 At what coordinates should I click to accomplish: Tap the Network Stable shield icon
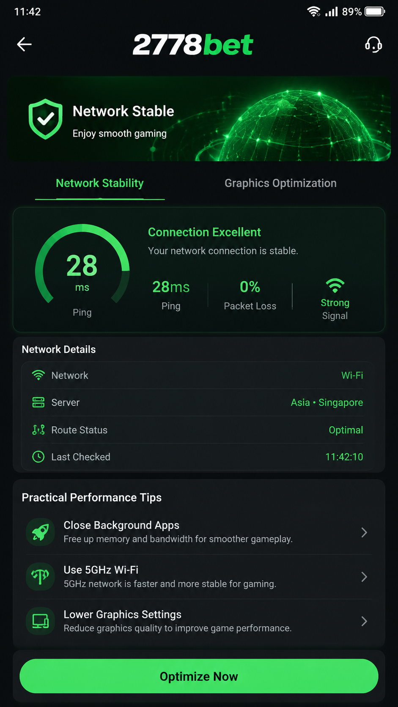click(x=45, y=119)
